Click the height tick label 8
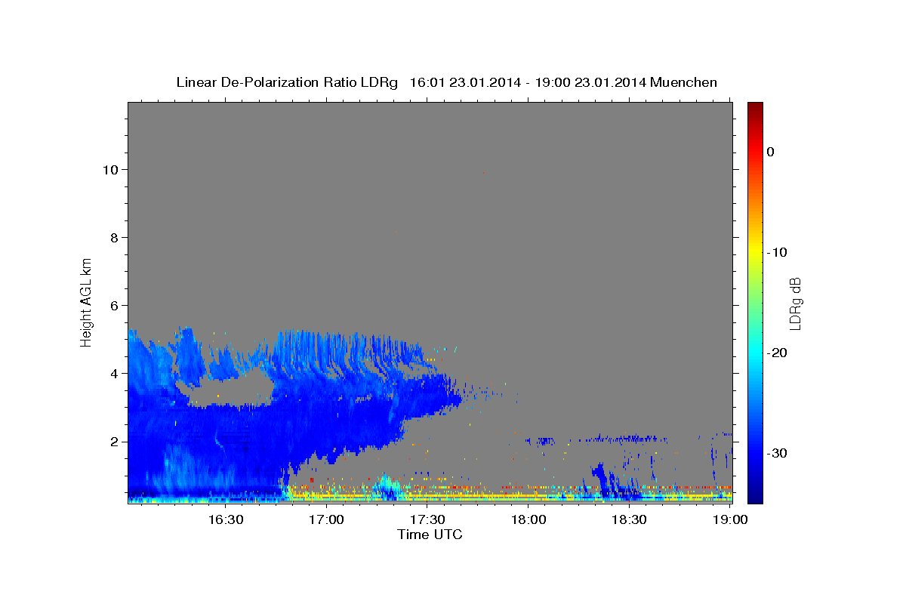The height and width of the screenshot is (604, 906). 116,237
